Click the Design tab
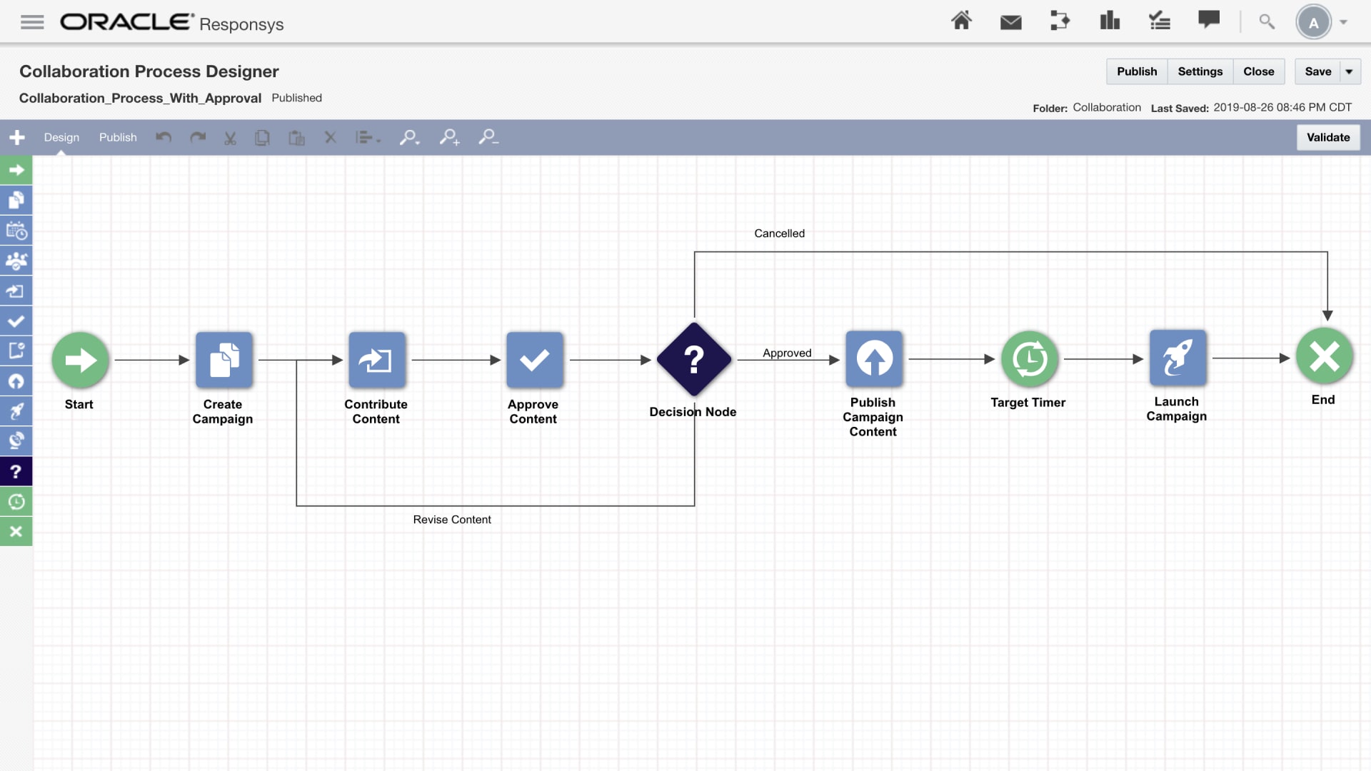 61,136
